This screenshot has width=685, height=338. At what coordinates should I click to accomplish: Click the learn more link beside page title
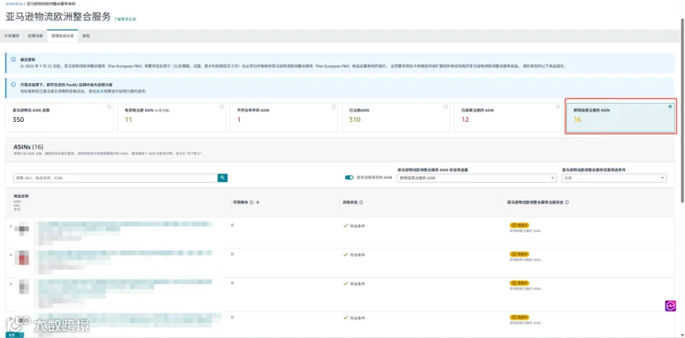(125, 19)
